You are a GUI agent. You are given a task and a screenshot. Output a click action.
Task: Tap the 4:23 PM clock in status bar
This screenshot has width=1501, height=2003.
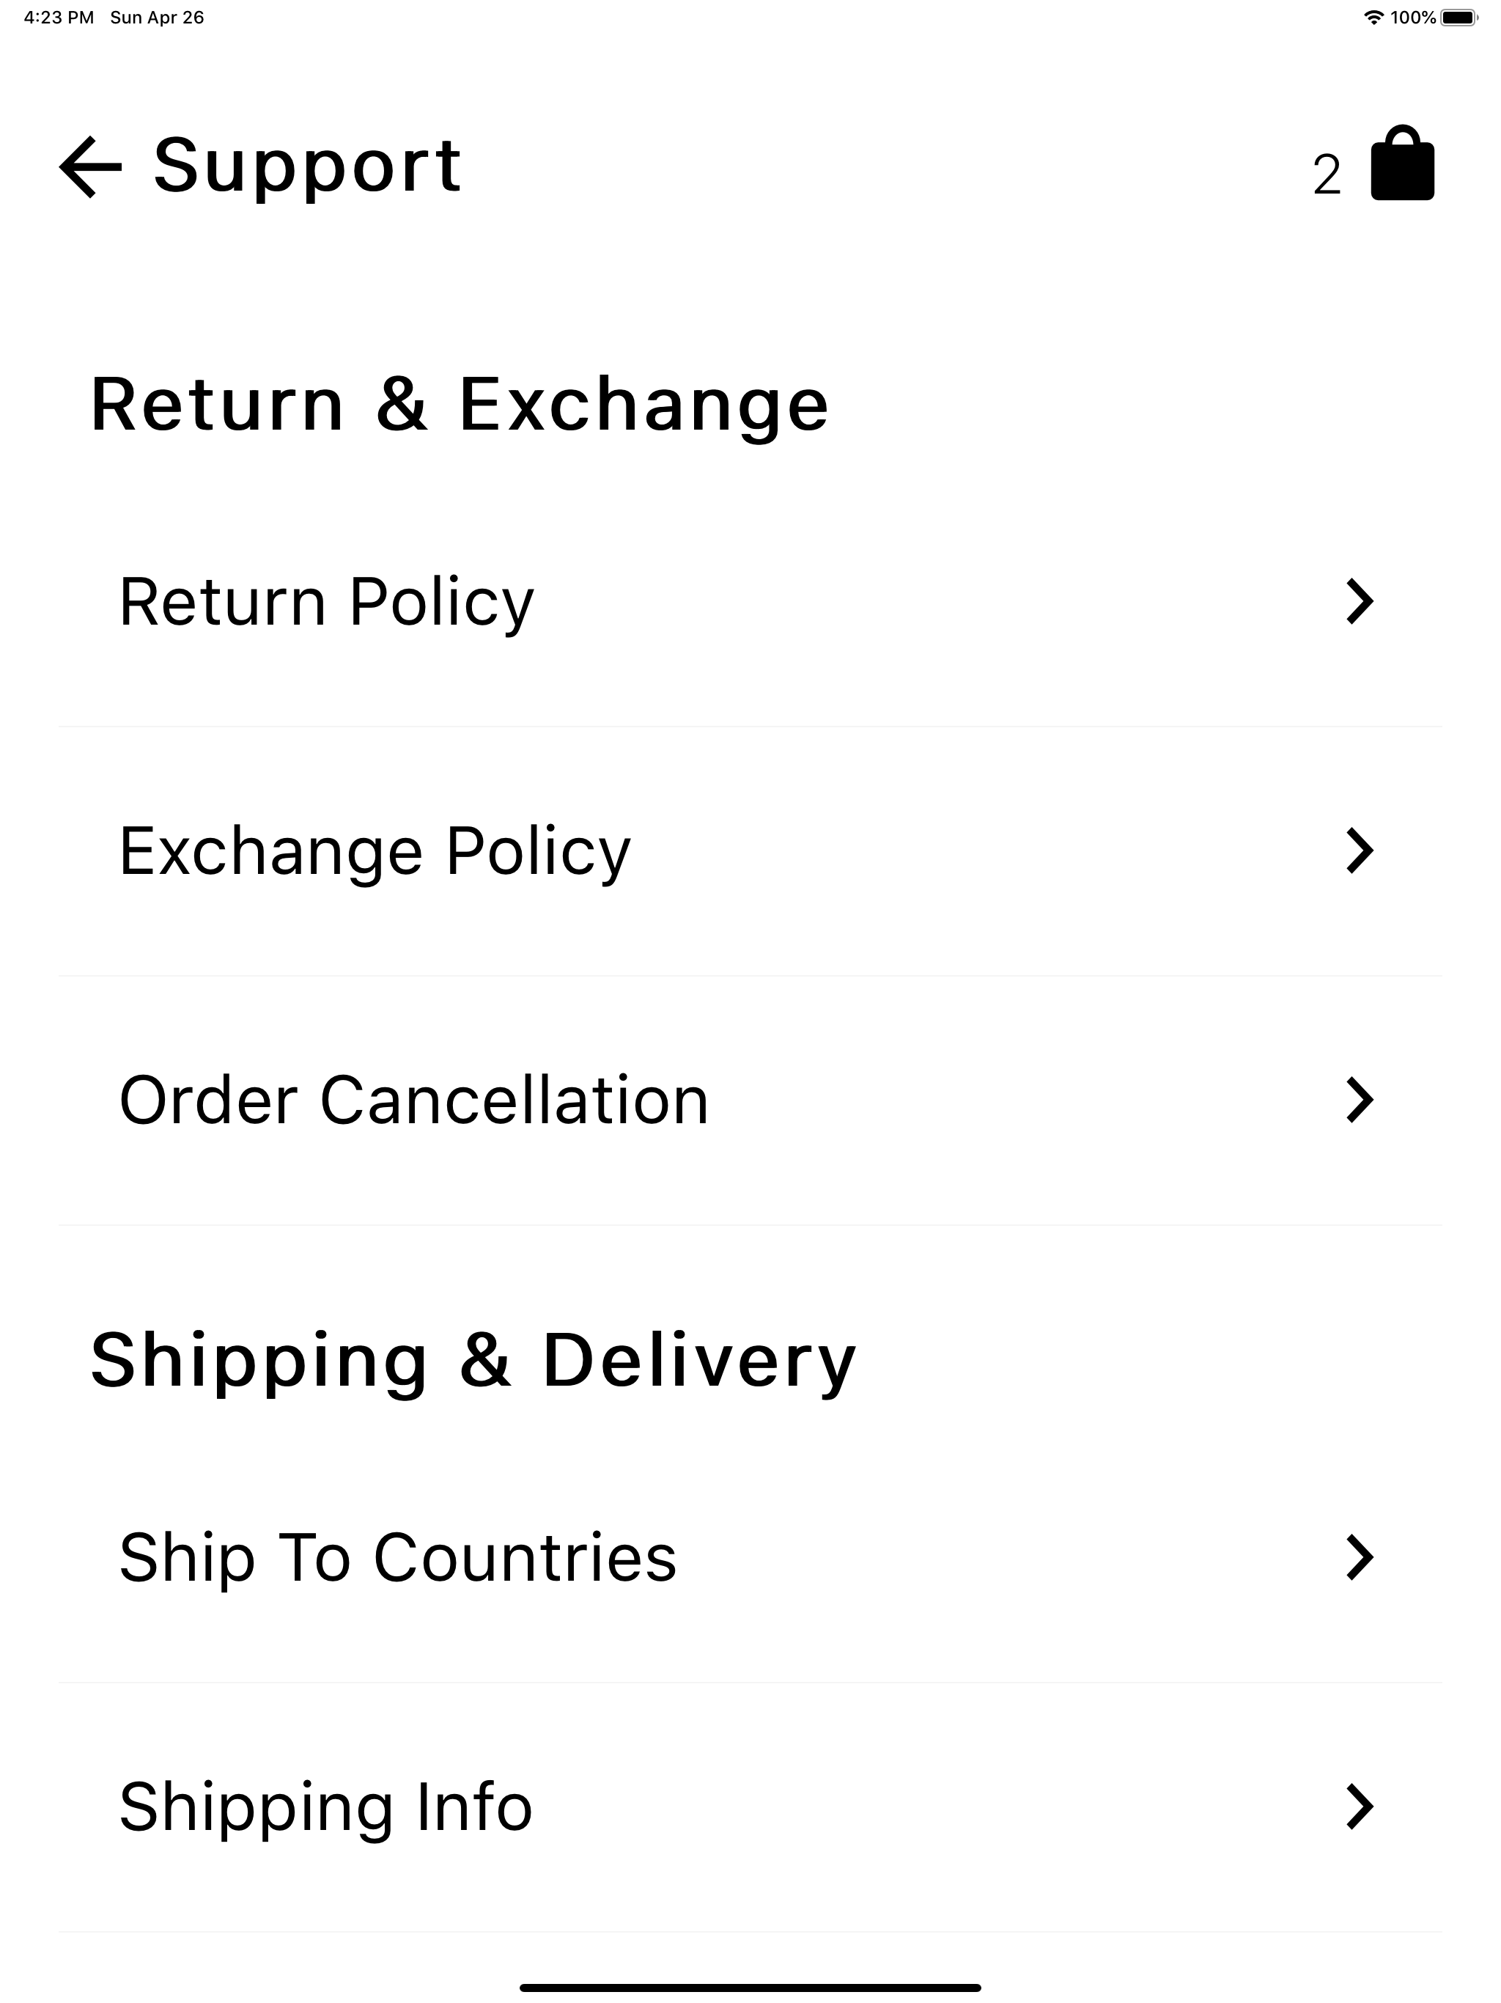tap(59, 18)
